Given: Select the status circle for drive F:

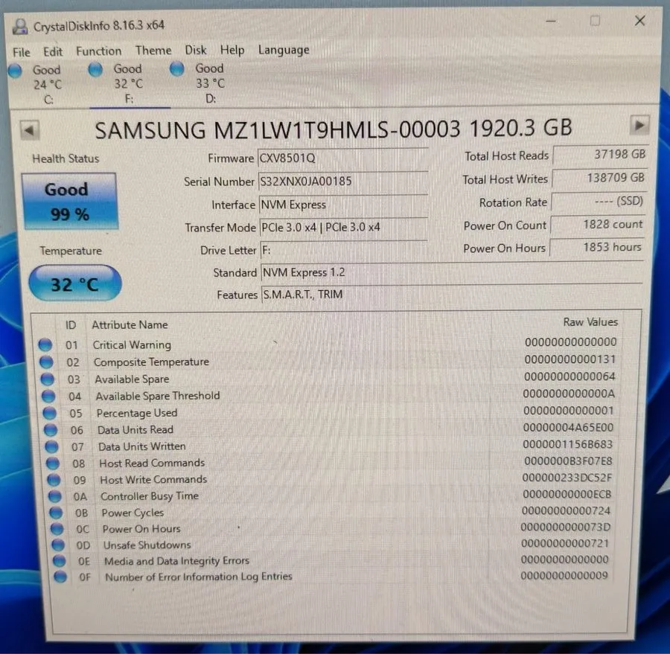Looking at the screenshot, I should (x=95, y=70).
